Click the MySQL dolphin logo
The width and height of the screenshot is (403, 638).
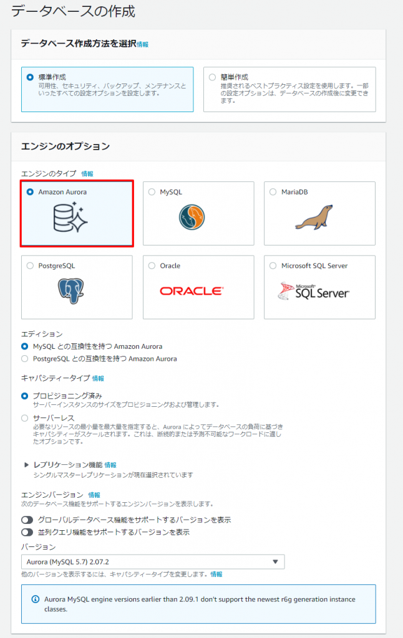point(192,217)
